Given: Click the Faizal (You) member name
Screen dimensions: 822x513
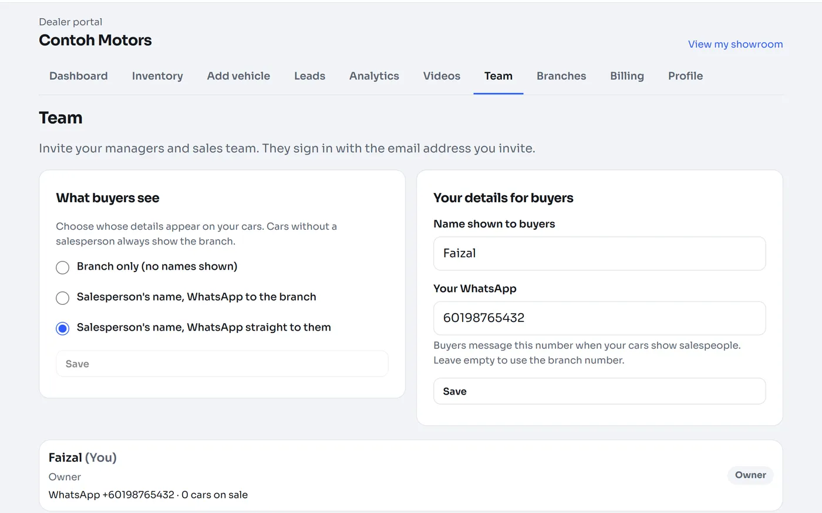Looking at the screenshot, I should 83,458.
